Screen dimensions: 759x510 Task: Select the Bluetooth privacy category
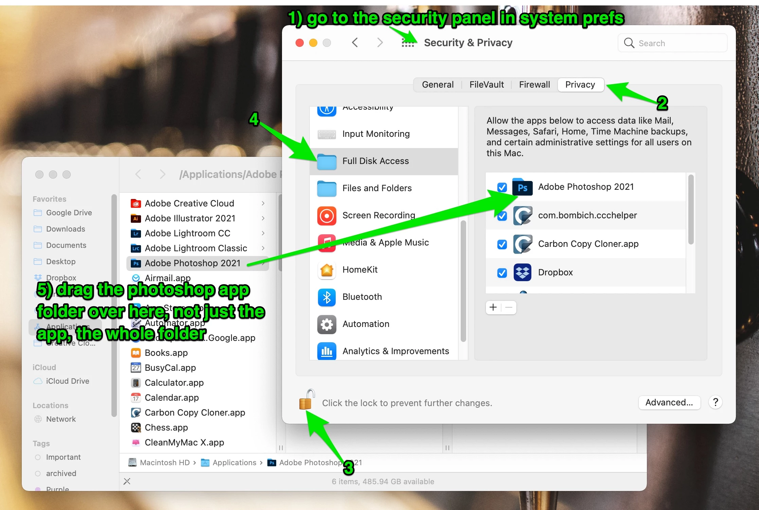[x=362, y=297]
